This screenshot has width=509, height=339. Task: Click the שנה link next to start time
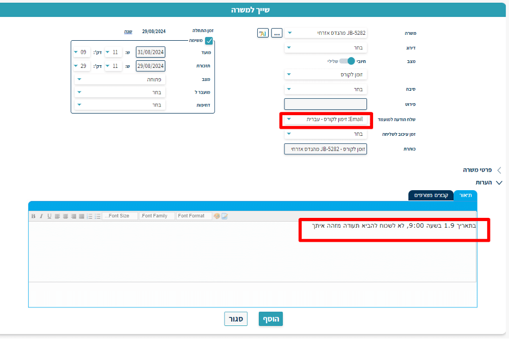click(128, 32)
